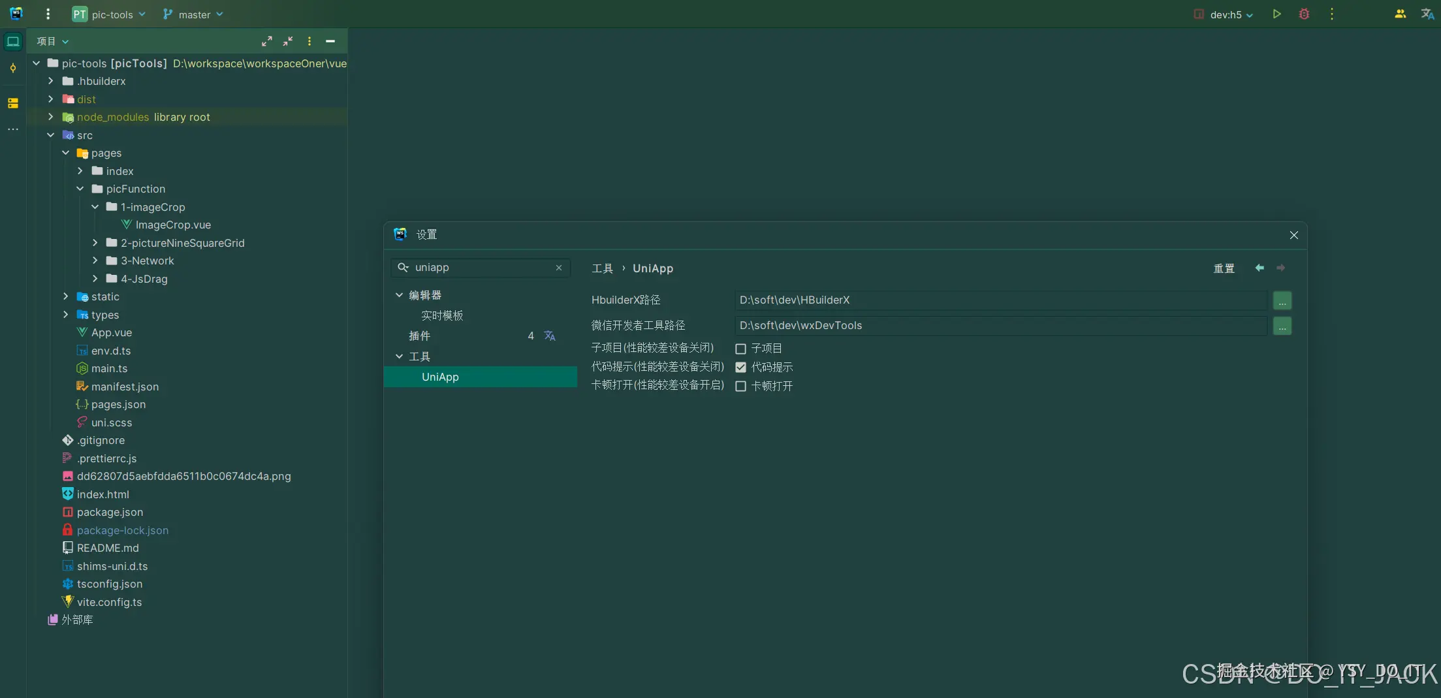Select UniApp in the settings tree

click(x=481, y=377)
